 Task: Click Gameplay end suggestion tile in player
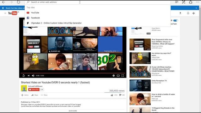[x=110, y=45]
